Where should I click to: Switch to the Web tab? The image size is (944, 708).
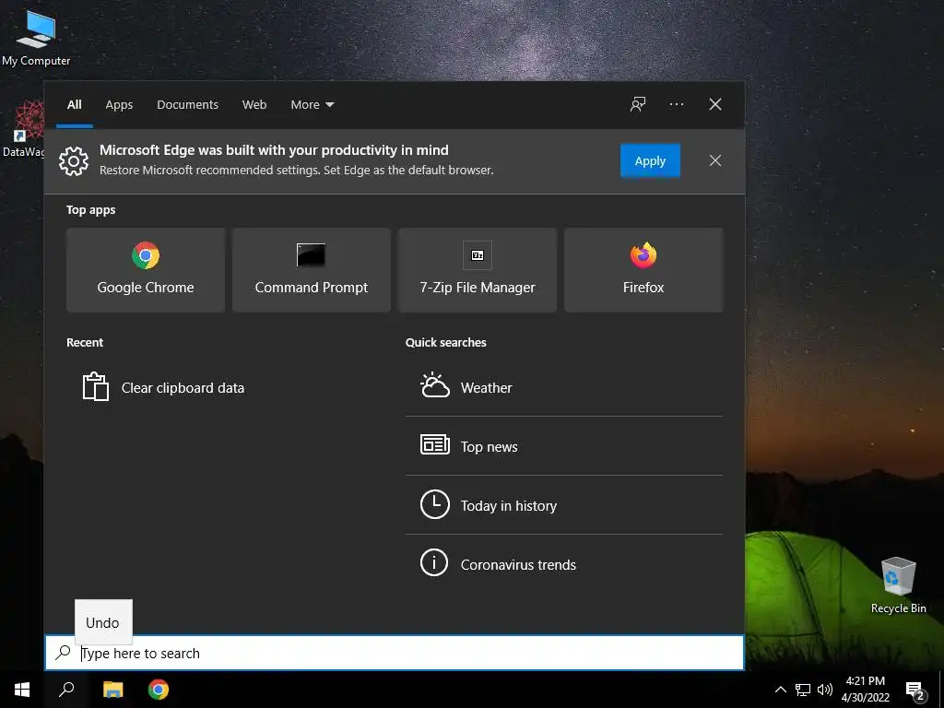(254, 105)
